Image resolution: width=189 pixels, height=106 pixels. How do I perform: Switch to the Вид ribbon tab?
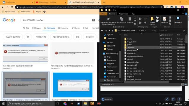133,14
